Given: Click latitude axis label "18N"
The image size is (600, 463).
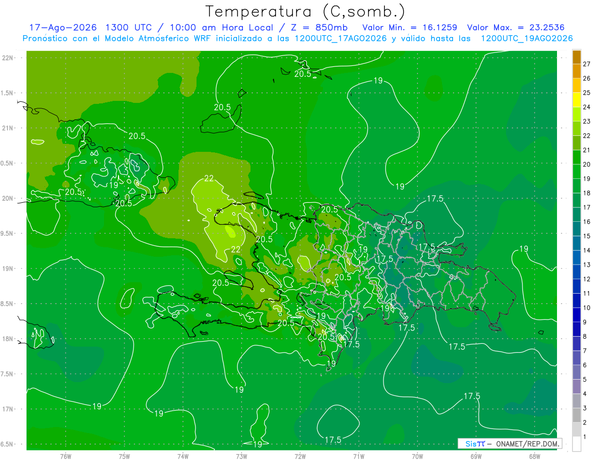Looking at the screenshot, I should click(7, 339).
